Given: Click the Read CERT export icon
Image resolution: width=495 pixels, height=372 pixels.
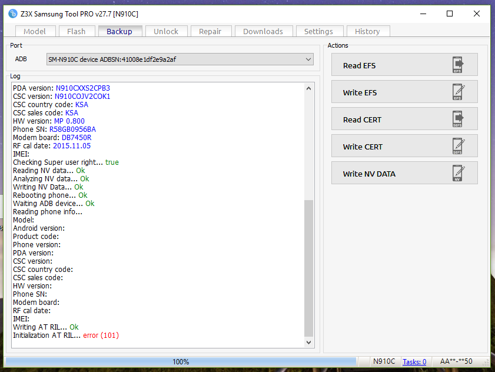Looking at the screenshot, I should coord(458,119).
